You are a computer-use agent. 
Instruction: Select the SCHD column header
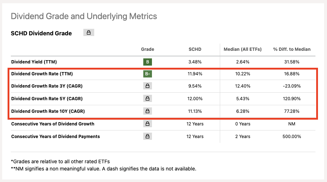[x=195, y=49]
